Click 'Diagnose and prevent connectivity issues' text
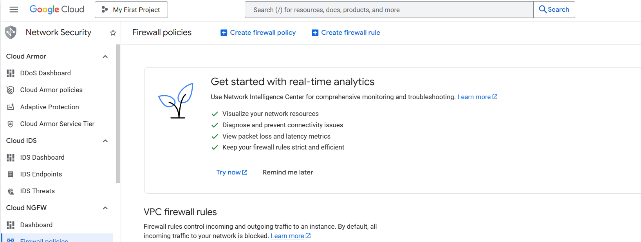This screenshot has width=641, height=242. pos(283,125)
